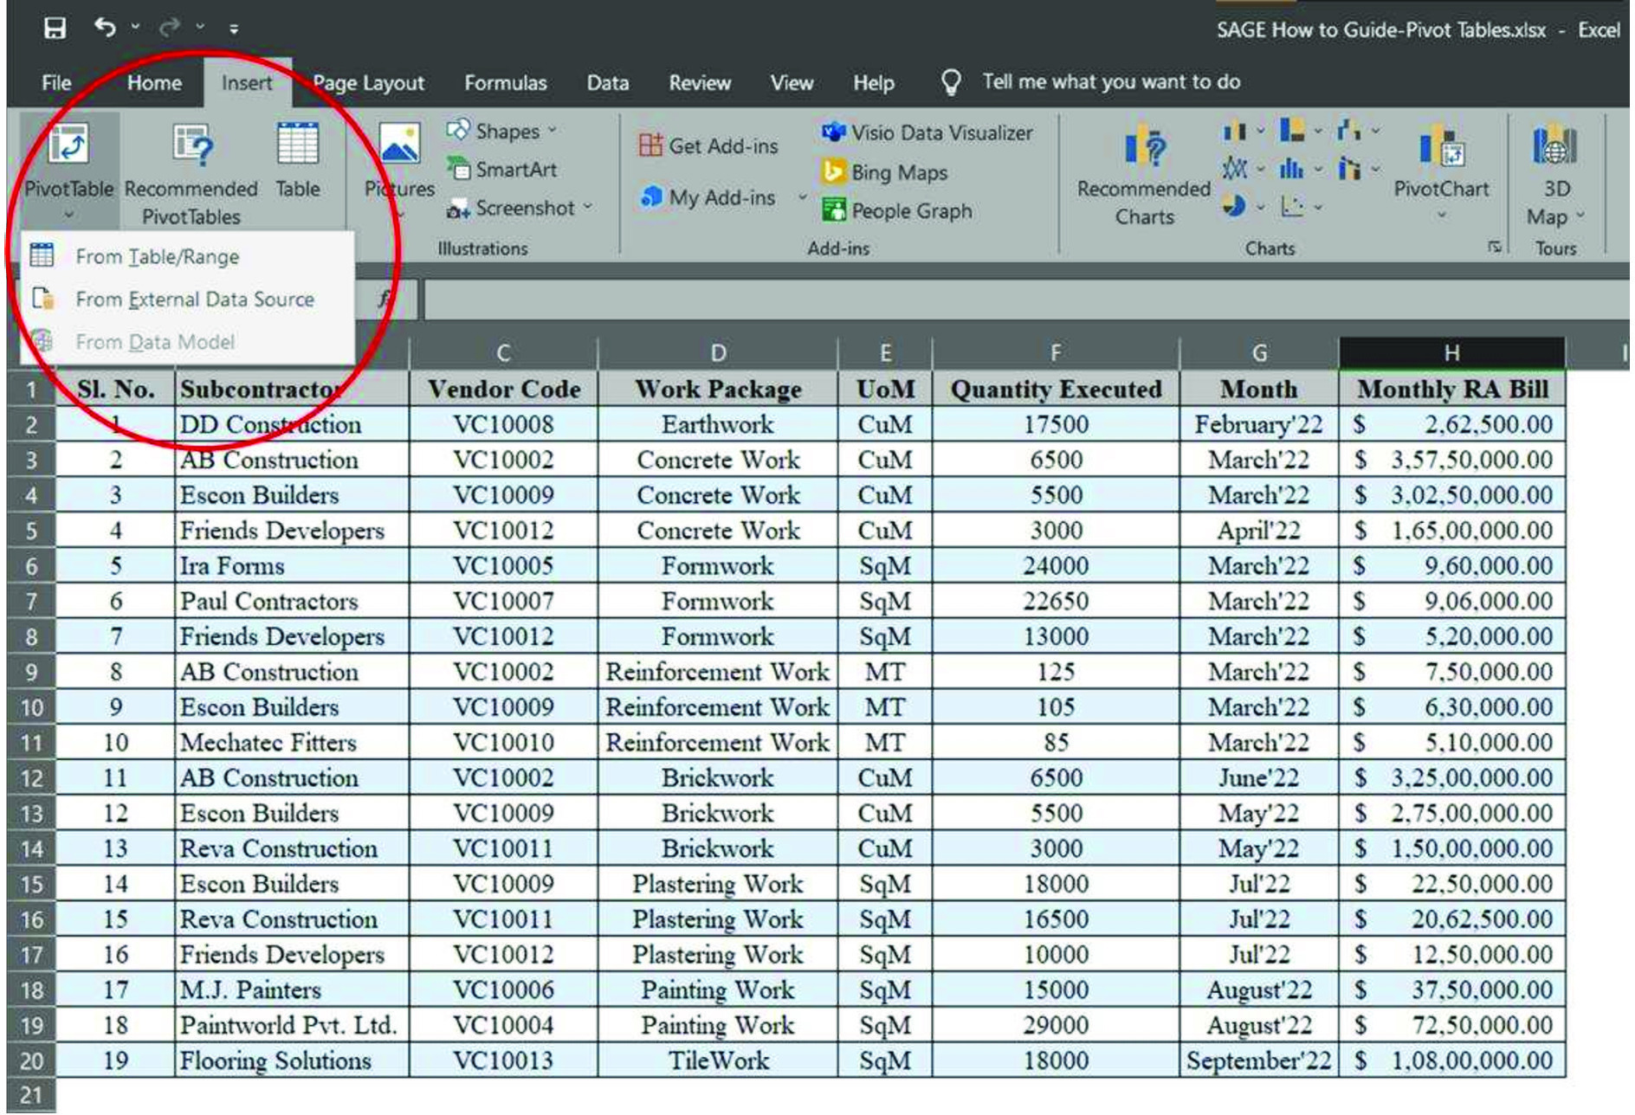This screenshot has width=1635, height=1115.
Task: Click the Mechatec Fitters cell
Action: [292, 743]
